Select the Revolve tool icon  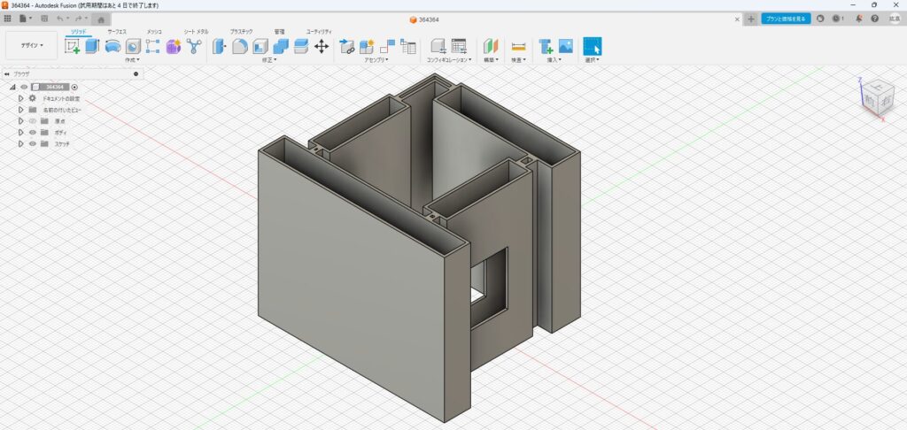(112, 46)
